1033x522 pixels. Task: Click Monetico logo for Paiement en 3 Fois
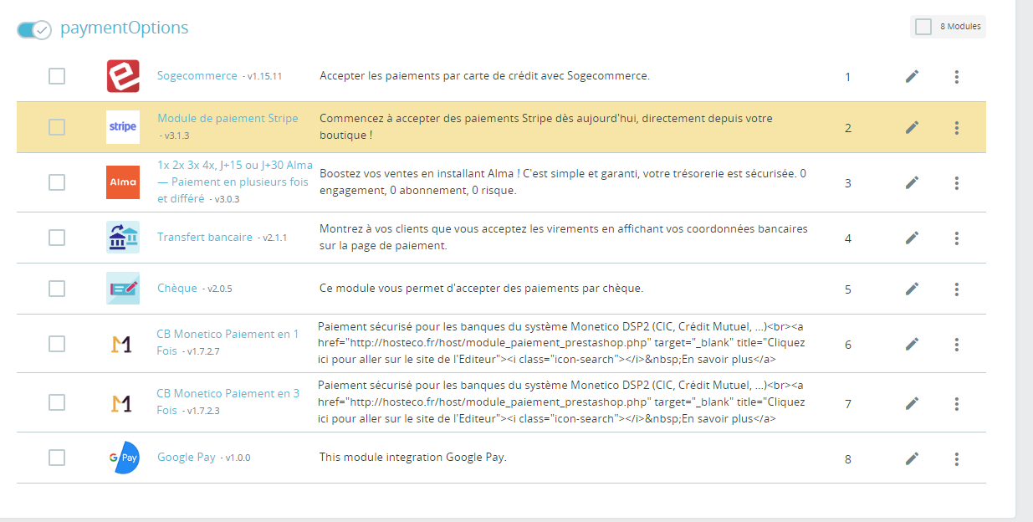[x=121, y=403]
